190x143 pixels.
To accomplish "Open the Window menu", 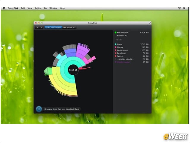I will point(53,8).
